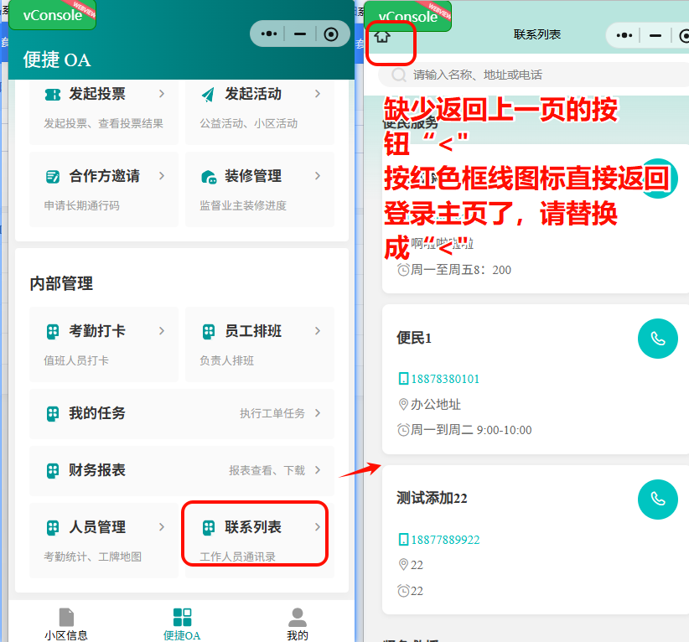The height and width of the screenshot is (642, 689).
Task: Tap the phone call icon for 便民1
Action: click(658, 339)
